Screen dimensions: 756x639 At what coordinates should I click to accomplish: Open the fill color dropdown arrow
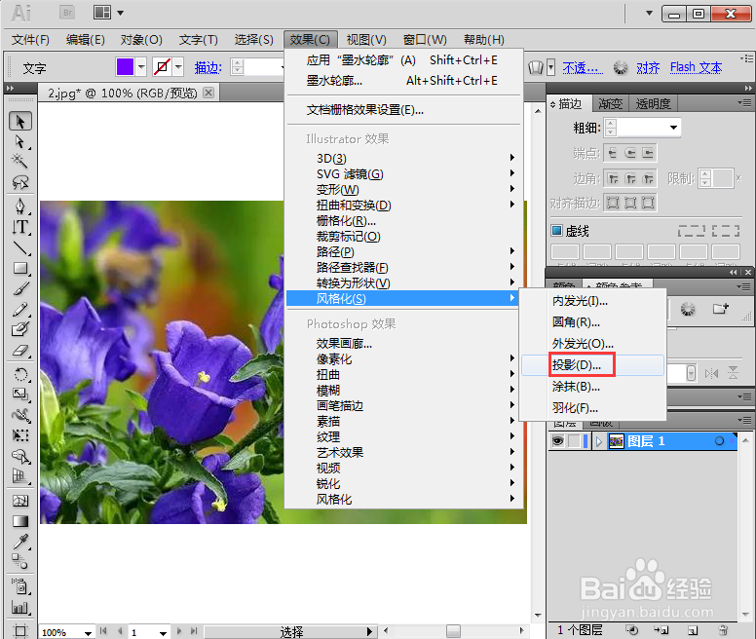(x=141, y=67)
